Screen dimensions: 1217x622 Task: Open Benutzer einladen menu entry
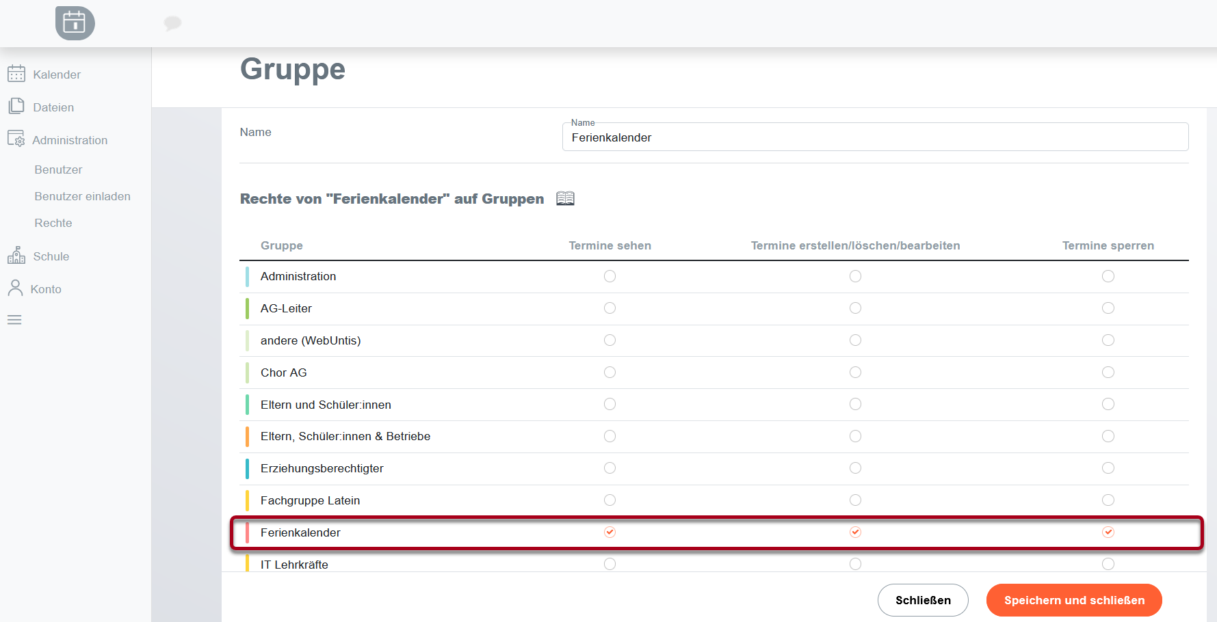coord(82,196)
